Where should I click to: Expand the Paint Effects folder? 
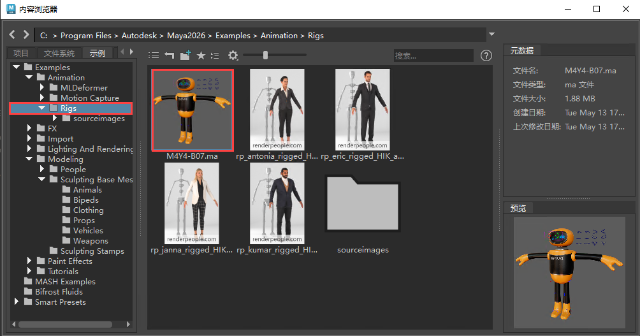29,261
